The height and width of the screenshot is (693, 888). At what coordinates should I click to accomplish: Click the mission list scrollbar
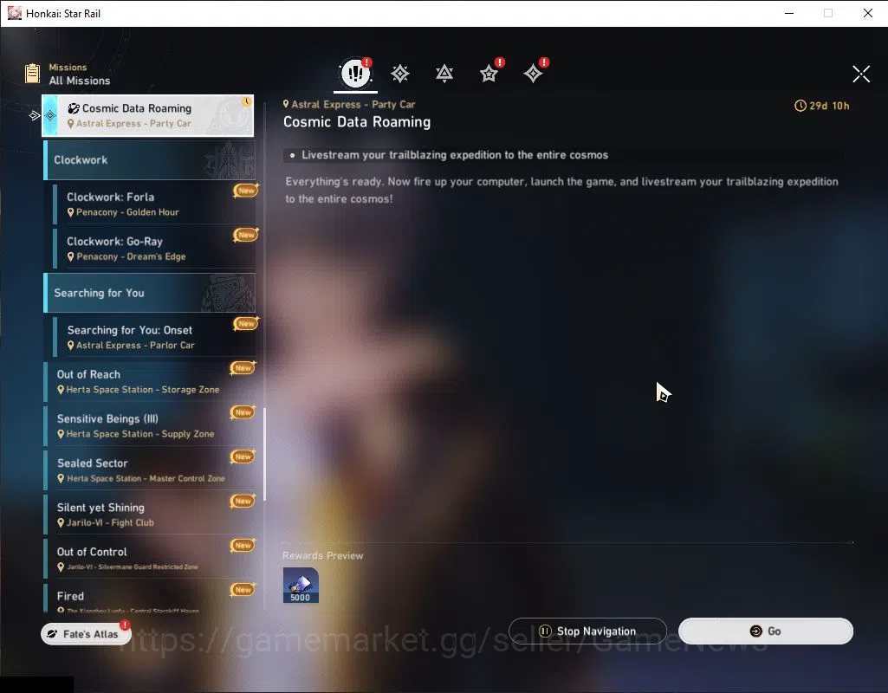264,454
